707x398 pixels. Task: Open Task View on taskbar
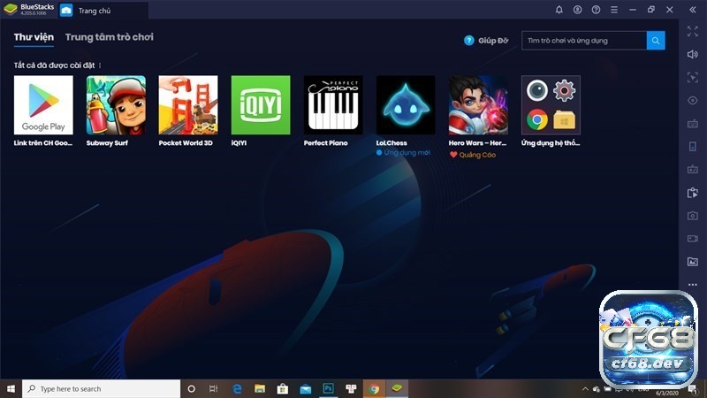pos(214,388)
